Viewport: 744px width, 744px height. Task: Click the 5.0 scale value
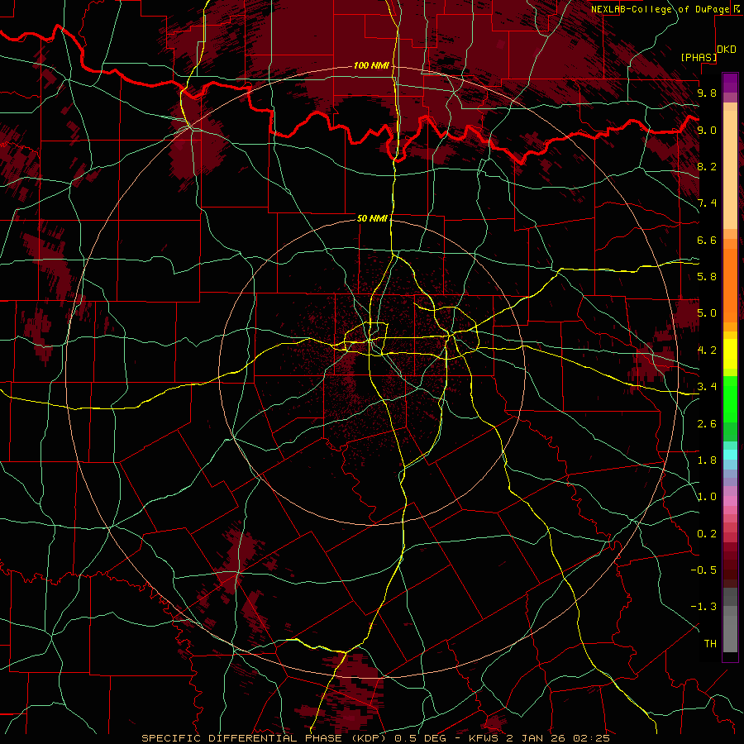pos(707,313)
